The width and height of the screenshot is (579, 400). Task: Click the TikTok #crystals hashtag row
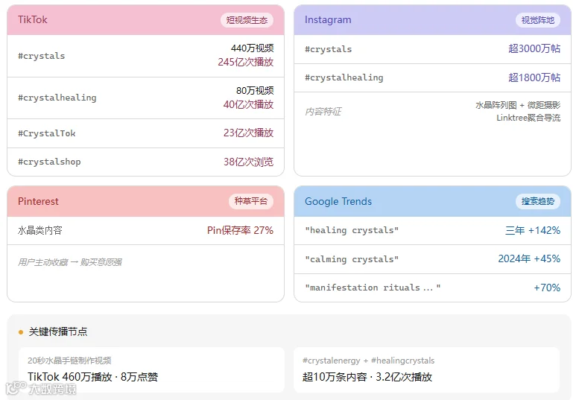[x=145, y=56]
